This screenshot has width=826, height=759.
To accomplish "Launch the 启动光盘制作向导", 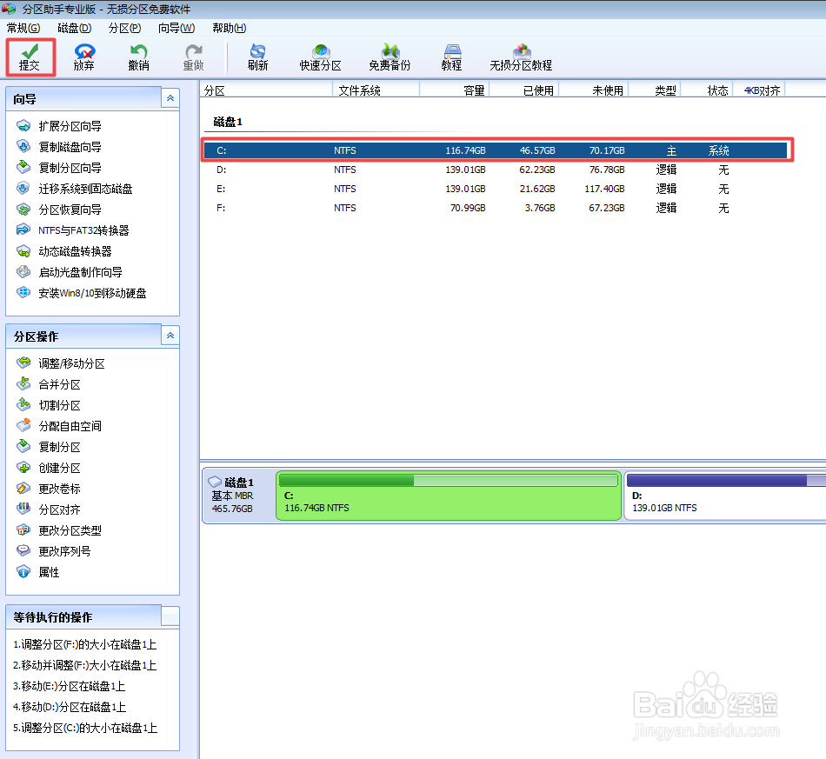I will (x=70, y=272).
